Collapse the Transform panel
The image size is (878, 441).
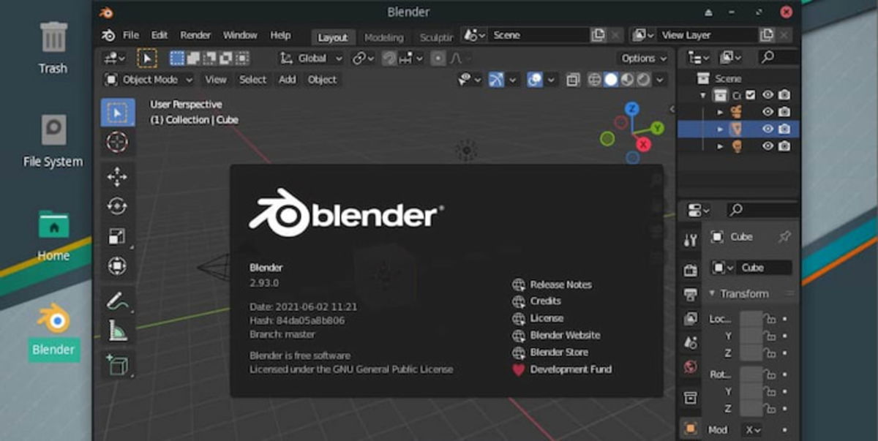coord(739,294)
